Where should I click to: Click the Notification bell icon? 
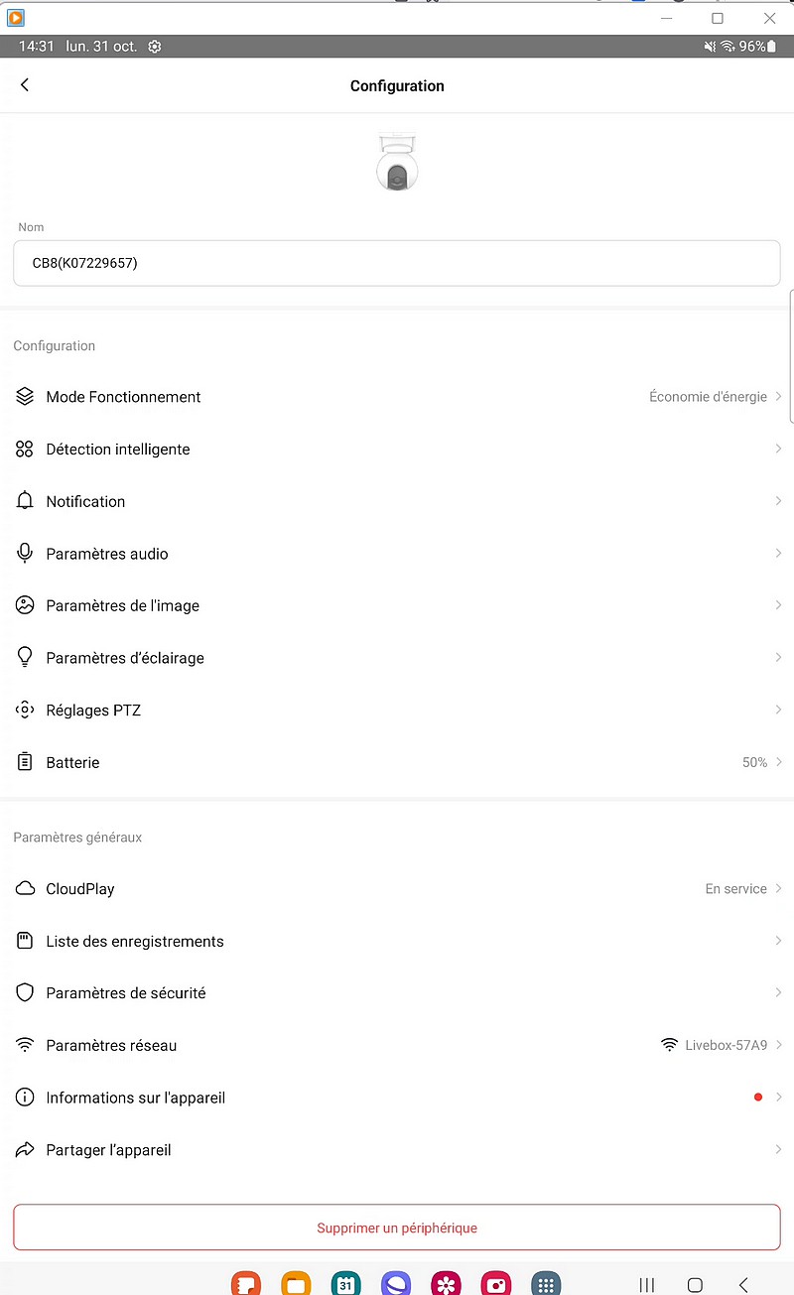(25, 501)
